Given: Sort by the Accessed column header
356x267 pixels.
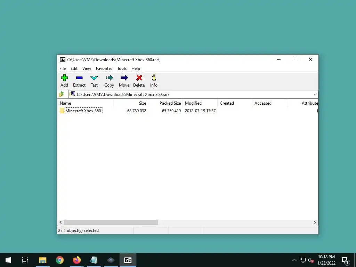Looking at the screenshot, I should click(x=269, y=103).
